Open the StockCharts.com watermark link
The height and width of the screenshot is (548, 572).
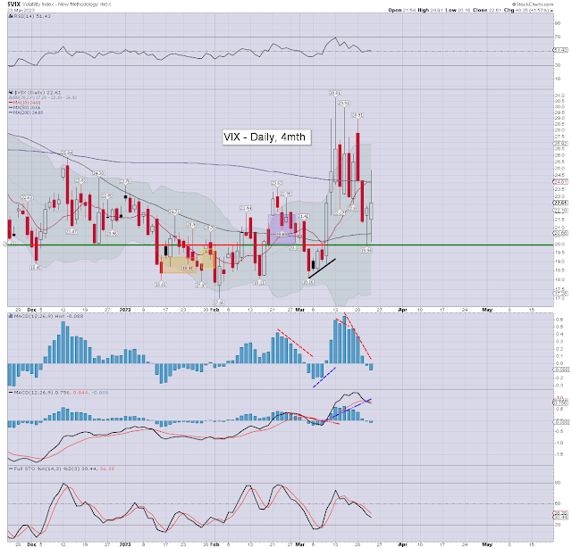[x=533, y=4]
